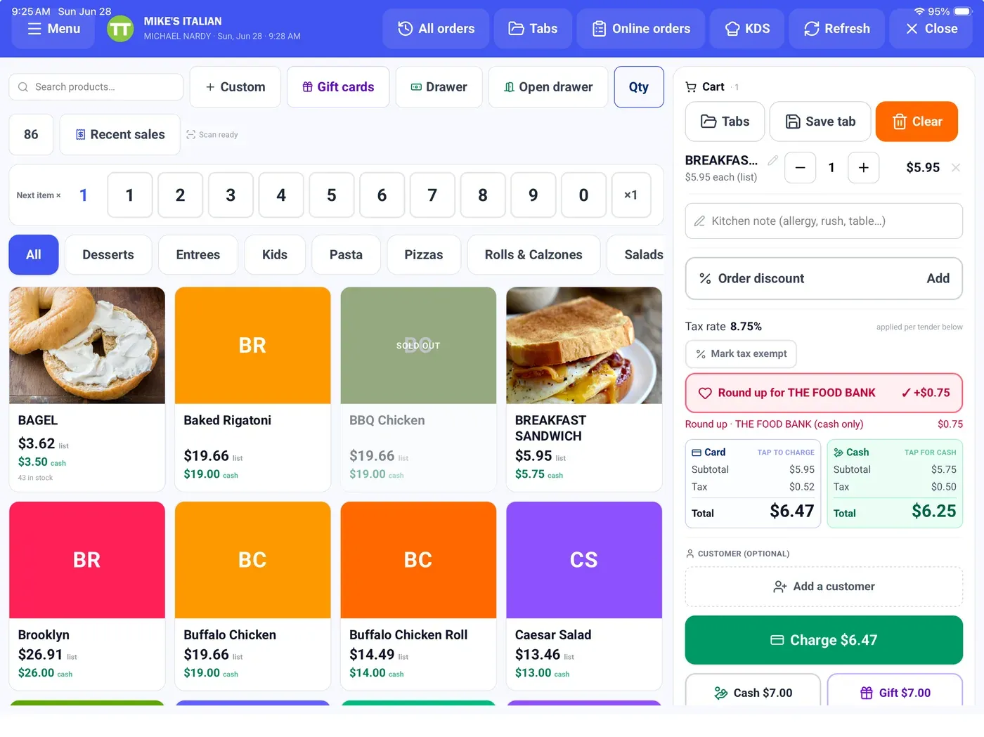Open cart Tabs button
Viewport: 984px width, 737px height.
tap(725, 122)
